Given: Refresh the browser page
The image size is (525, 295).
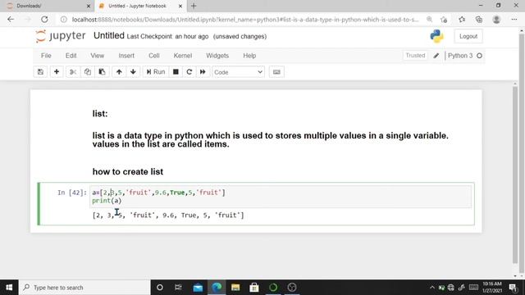Looking at the screenshot, I should tap(44, 20).
